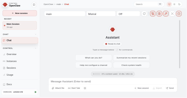Click the Usage bar chart icon
Viewport: 187px width, 98px height.
coord(4,75)
